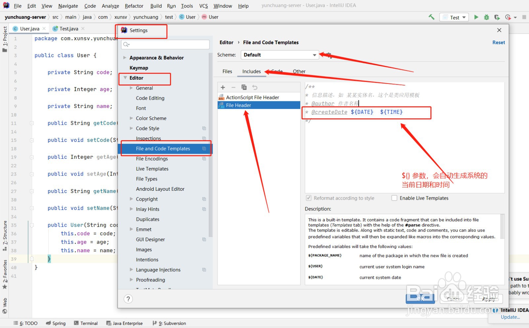Select the Code Editing settings item
This screenshot has height=328, width=529.
150,98
